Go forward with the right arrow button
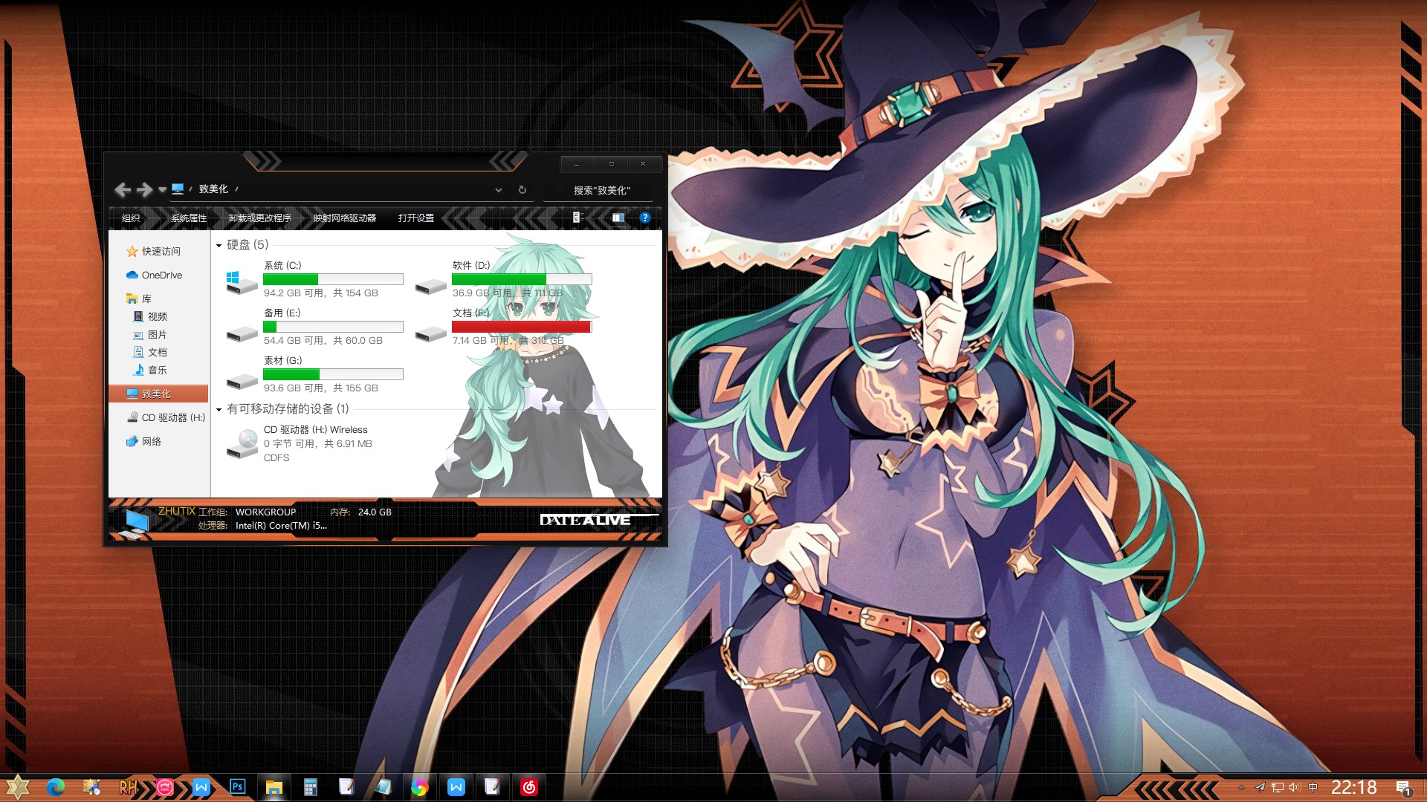1427x802 pixels. 145,190
